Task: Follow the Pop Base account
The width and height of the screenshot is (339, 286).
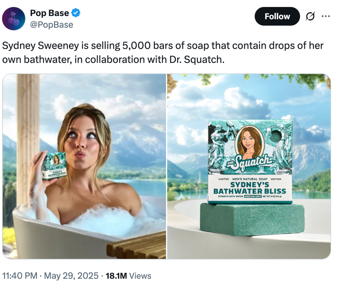Action: pos(277,16)
